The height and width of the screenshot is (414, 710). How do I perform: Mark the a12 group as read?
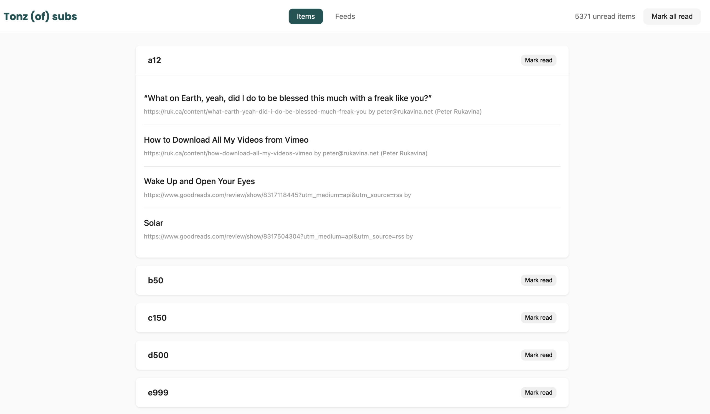[x=538, y=60]
